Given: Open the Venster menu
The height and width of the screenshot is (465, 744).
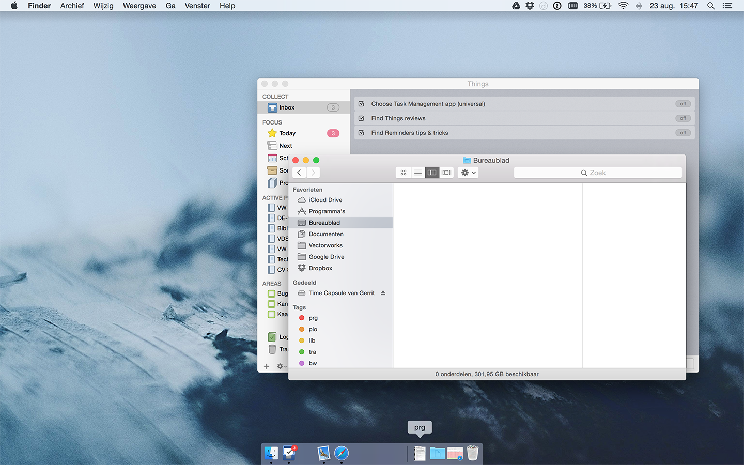Looking at the screenshot, I should (x=197, y=6).
